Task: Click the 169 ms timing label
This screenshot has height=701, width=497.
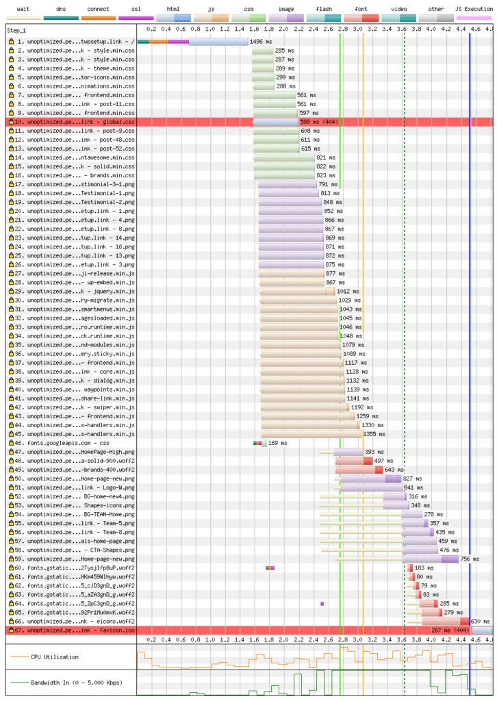Action: click(x=277, y=443)
